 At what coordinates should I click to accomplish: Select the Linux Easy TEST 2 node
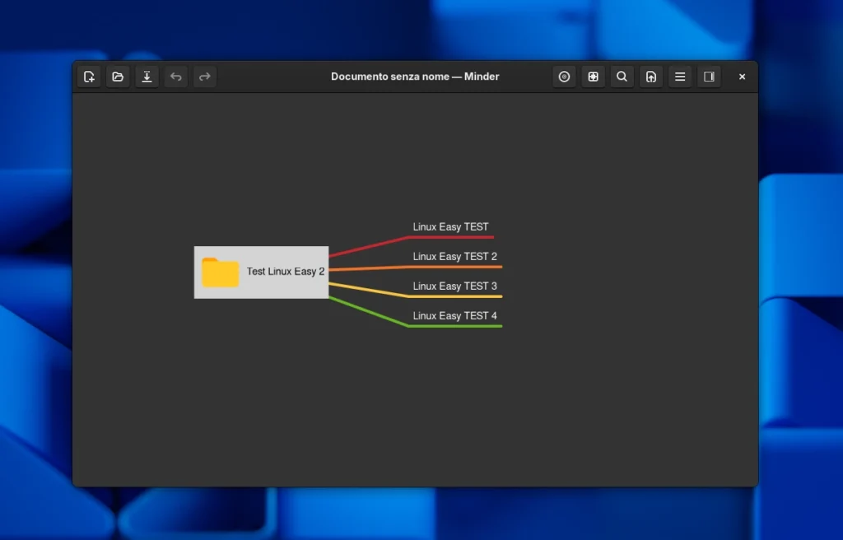tap(454, 257)
